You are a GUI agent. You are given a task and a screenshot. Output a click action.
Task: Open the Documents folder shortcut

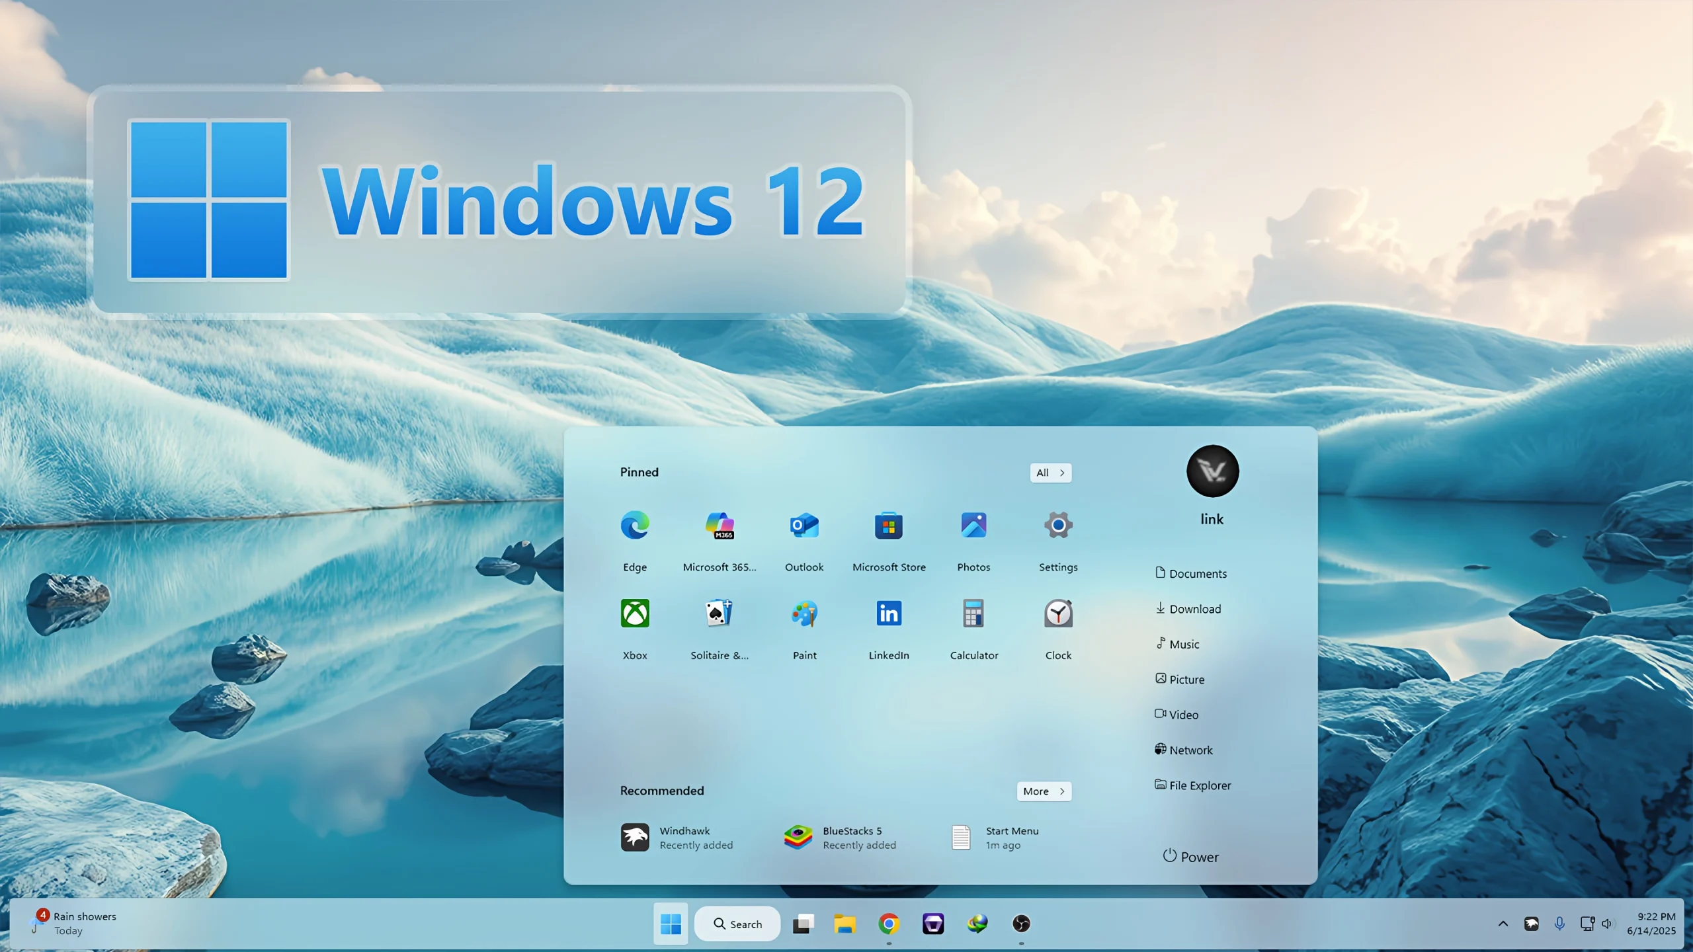click(1190, 573)
